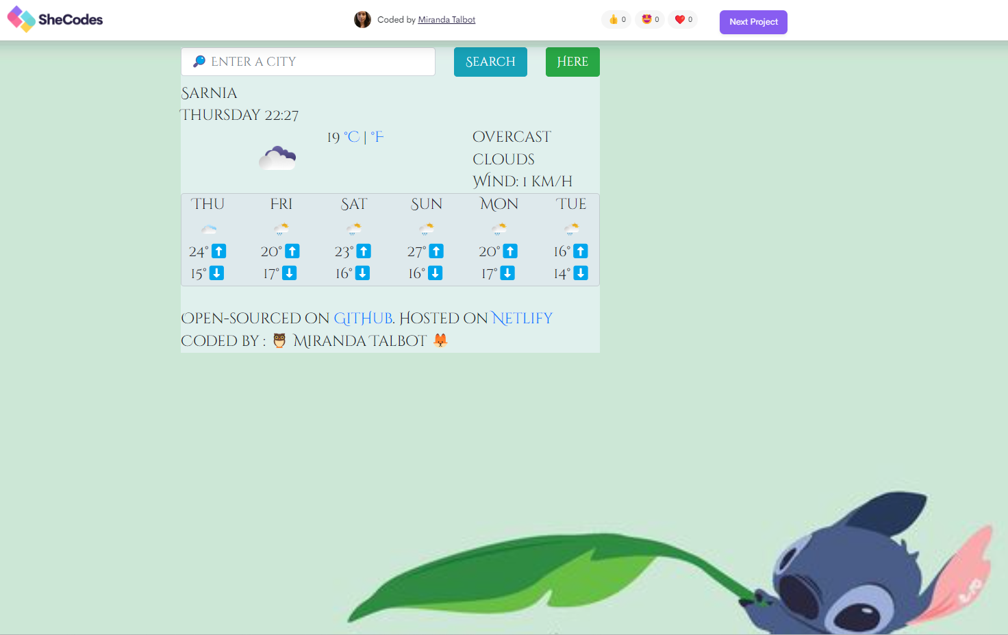The image size is (1008, 635).
Task: Select the THURSDAY 22:27 timestamp
Action: point(240,115)
